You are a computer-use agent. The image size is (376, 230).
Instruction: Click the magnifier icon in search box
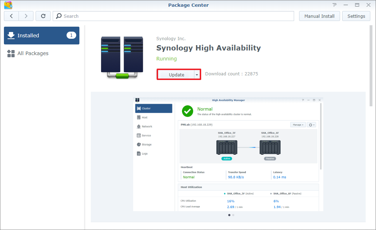[59, 16]
